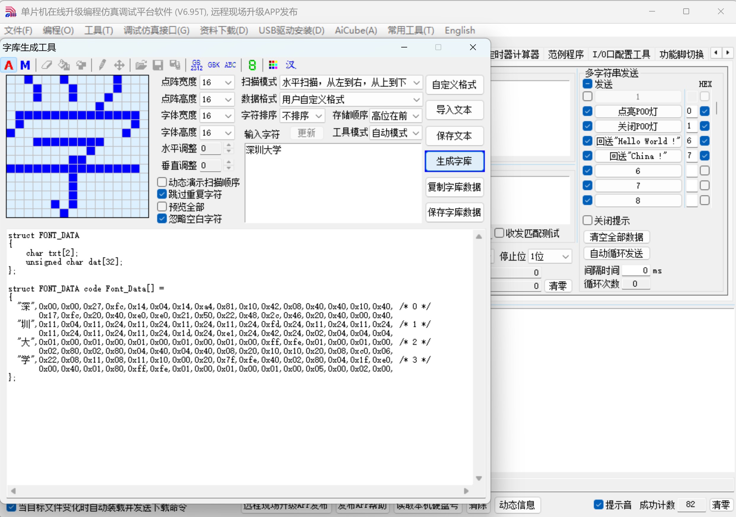Pick the eraser tool icon
The height and width of the screenshot is (517, 736).
[47, 65]
